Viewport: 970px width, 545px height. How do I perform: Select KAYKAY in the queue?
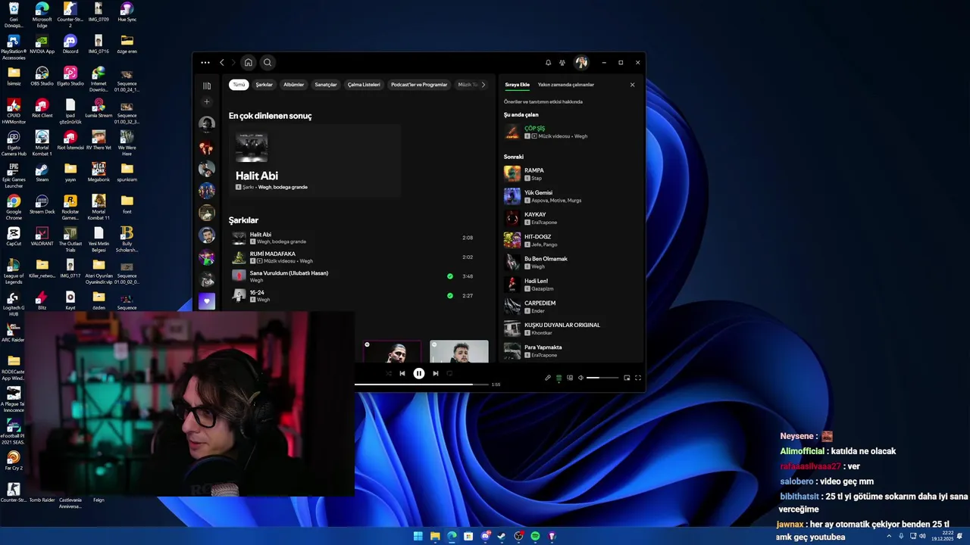click(571, 218)
